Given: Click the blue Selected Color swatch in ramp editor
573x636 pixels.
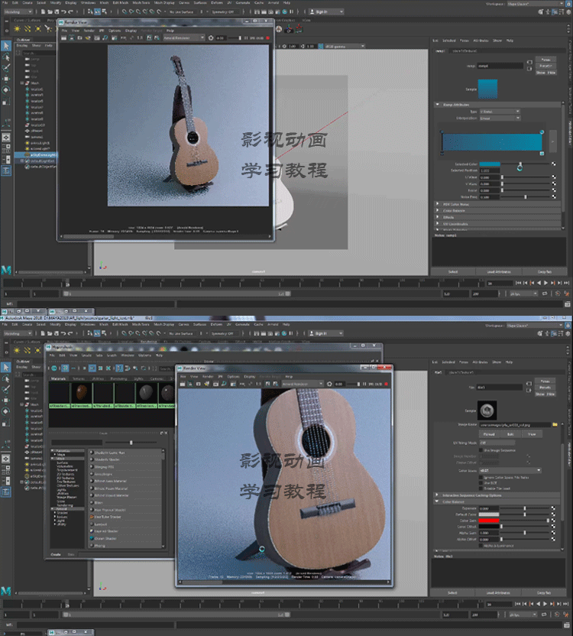Looking at the screenshot, I should [x=490, y=164].
